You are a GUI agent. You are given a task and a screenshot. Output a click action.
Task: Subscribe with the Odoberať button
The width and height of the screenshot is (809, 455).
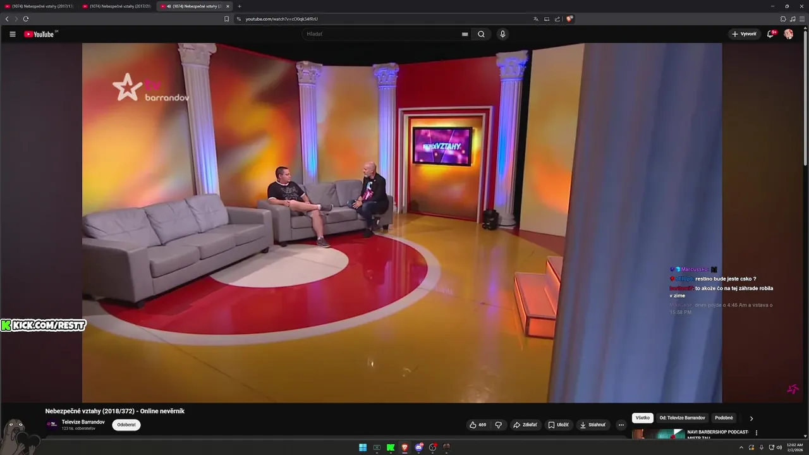tap(126, 425)
